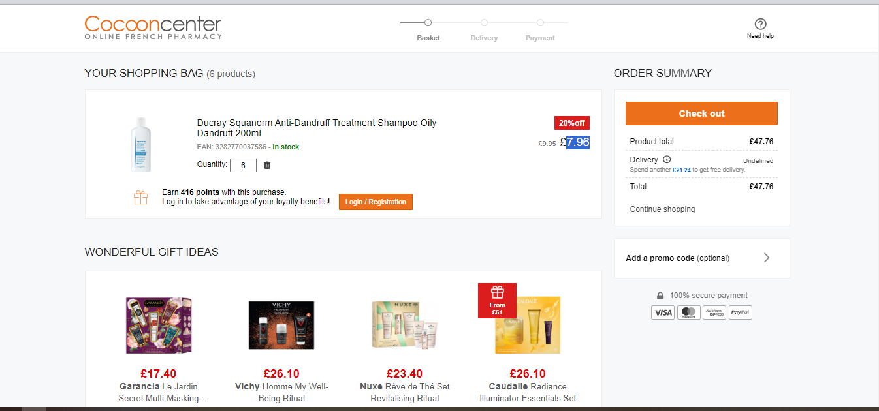Click the highlighted £7.96 price
Viewport: 879px width, 411px height.
(575, 142)
